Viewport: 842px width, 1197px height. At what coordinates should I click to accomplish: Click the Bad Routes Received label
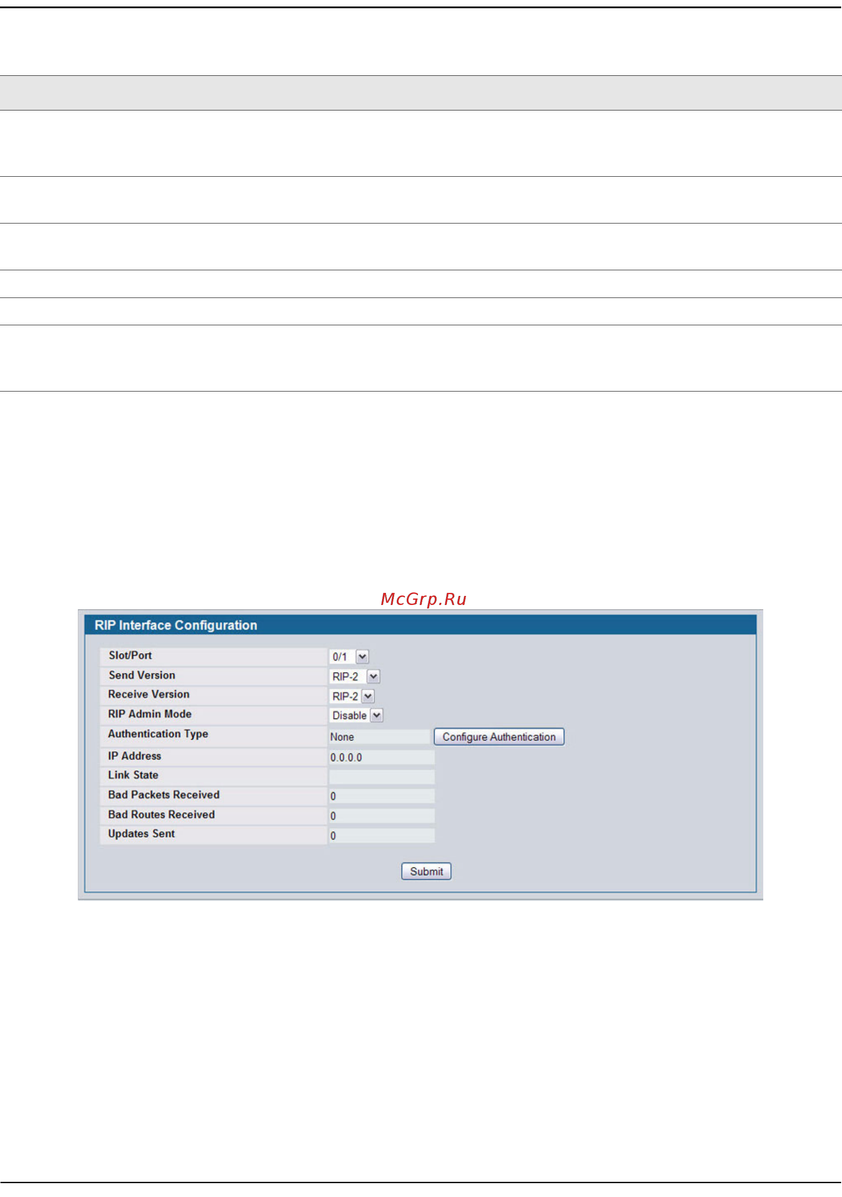[161, 815]
